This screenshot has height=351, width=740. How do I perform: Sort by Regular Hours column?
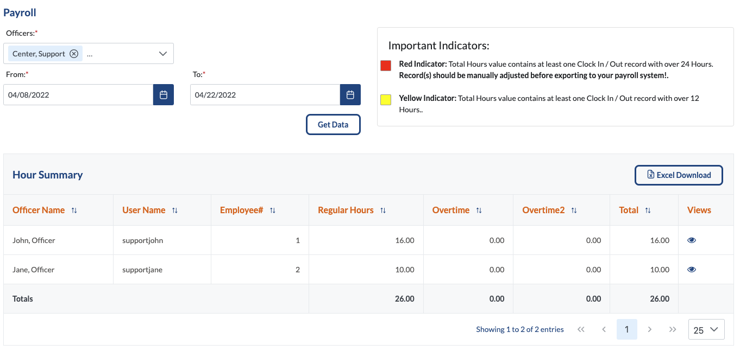pyautogui.click(x=383, y=210)
